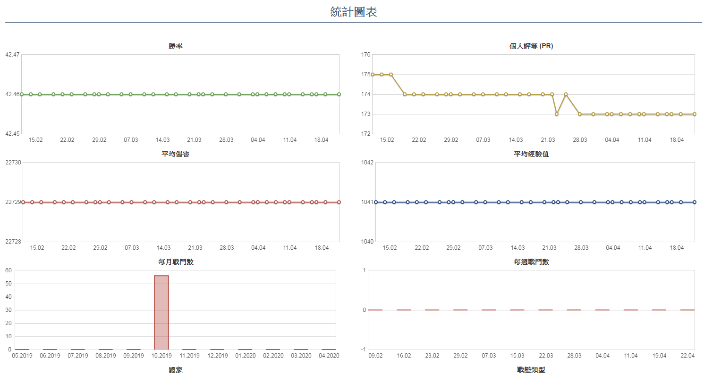Select the last data point in the 平均經驗值 chart
The height and width of the screenshot is (375, 721).
click(694, 202)
